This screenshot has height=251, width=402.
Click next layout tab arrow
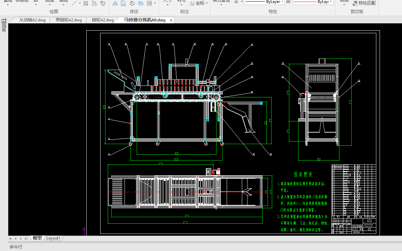pos(21,238)
